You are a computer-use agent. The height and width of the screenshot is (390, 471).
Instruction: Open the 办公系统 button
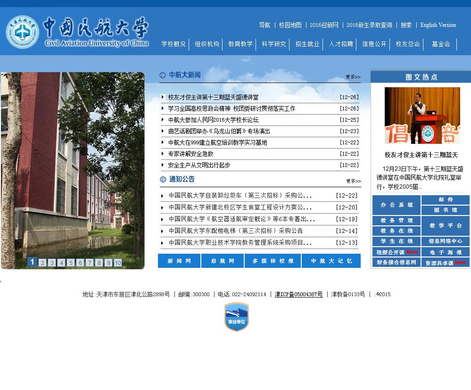pyautogui.click(x=397, y=205)
